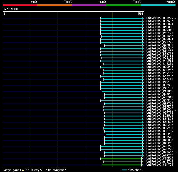Click the arrowhead ending the P11869 alignment

pos(143,91)
